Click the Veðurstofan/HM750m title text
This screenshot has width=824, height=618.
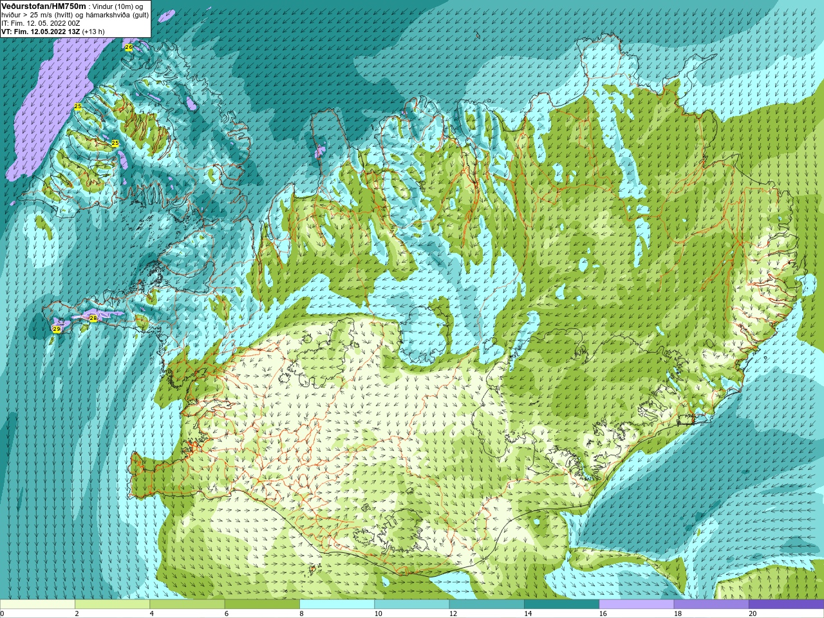(x=44, y=6)
